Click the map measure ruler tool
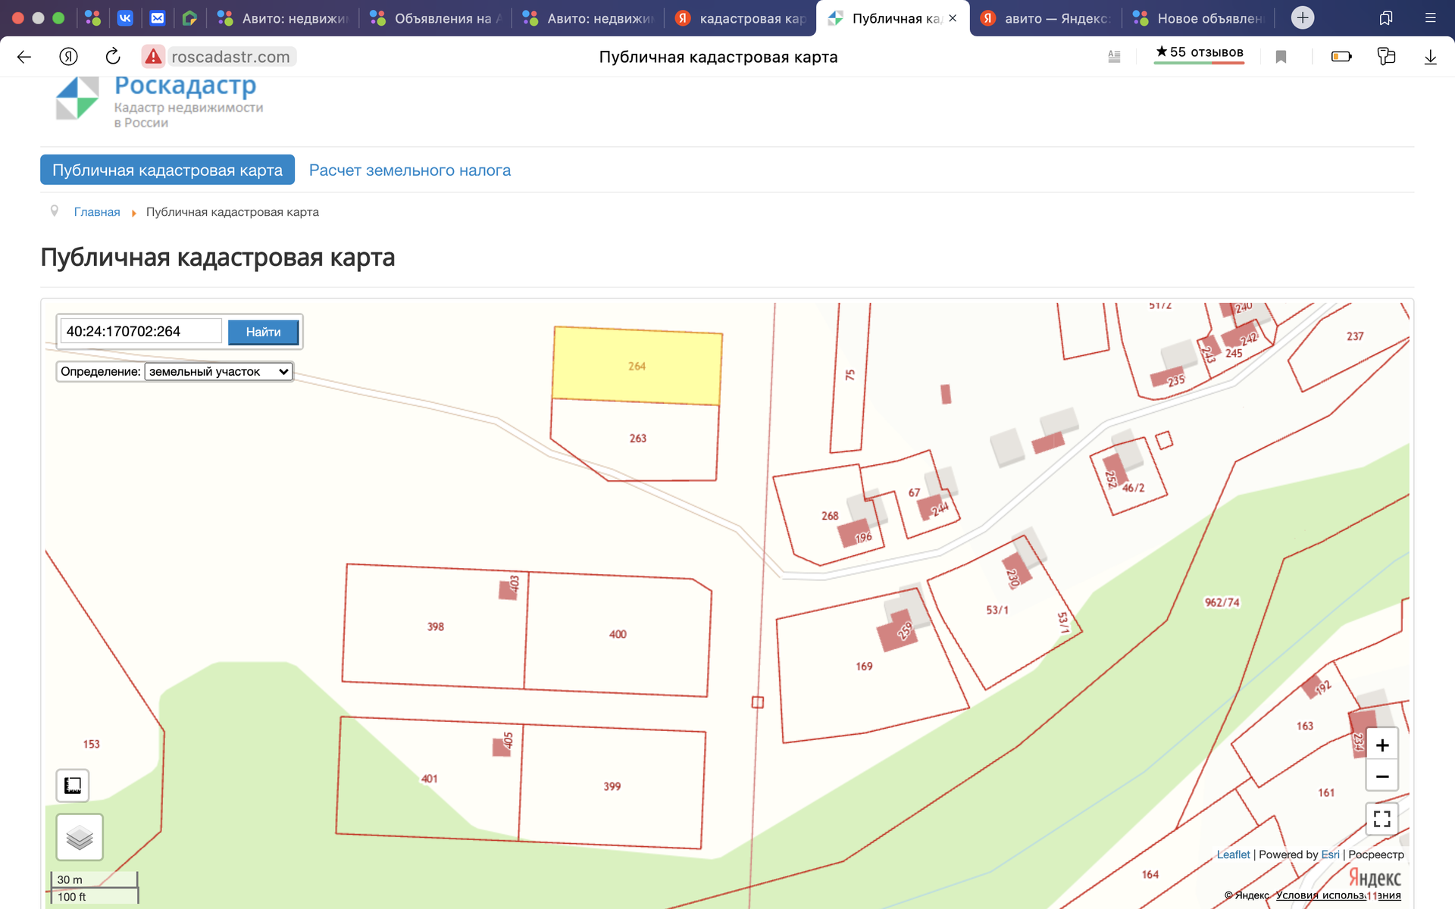 (73, 786)
